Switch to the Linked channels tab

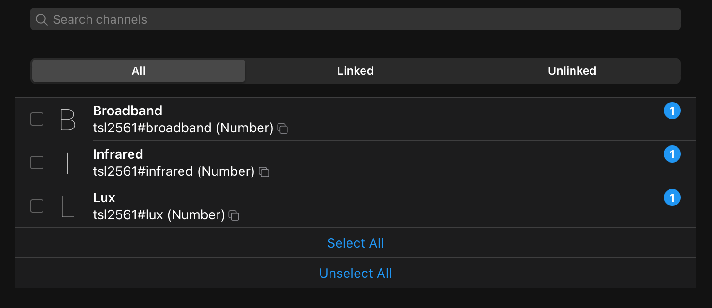point(356,71)
